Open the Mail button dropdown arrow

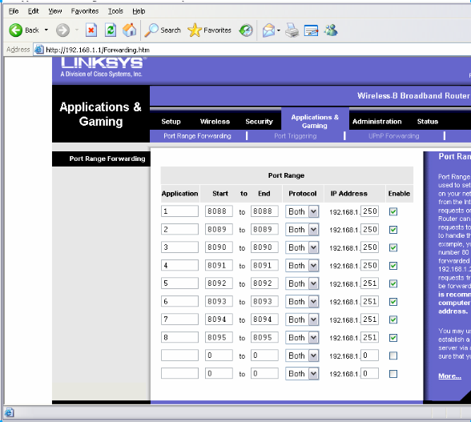coord(279,30)
